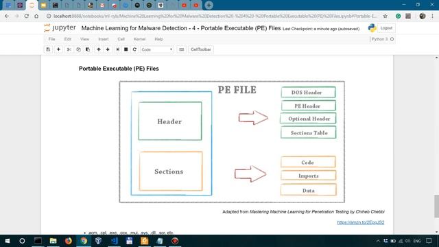Screen dimensions: 439x247
Task: Go forward with the browser arrow
Action: point(16,16)
